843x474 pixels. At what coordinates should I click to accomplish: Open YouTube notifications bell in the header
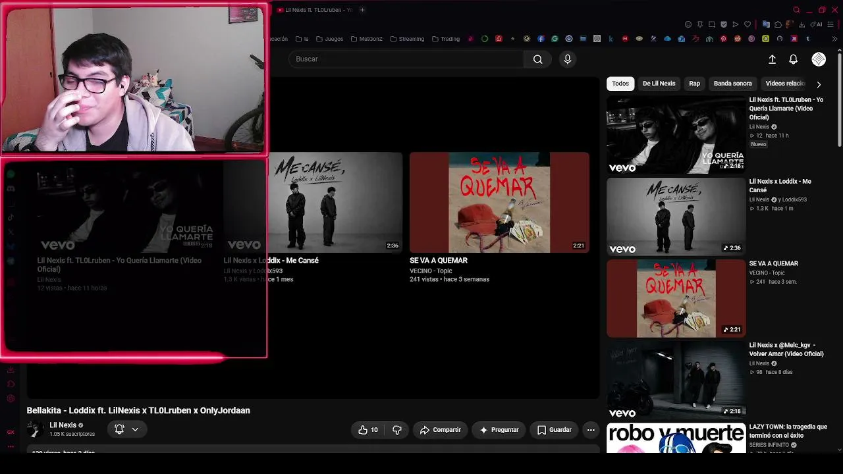794,59
